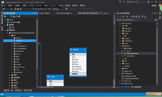Click the save all icon in main toolbar

coord(21,9)
